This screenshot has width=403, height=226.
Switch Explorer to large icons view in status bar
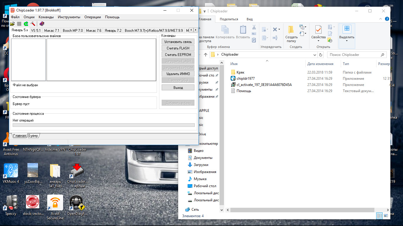click(386, 216)
